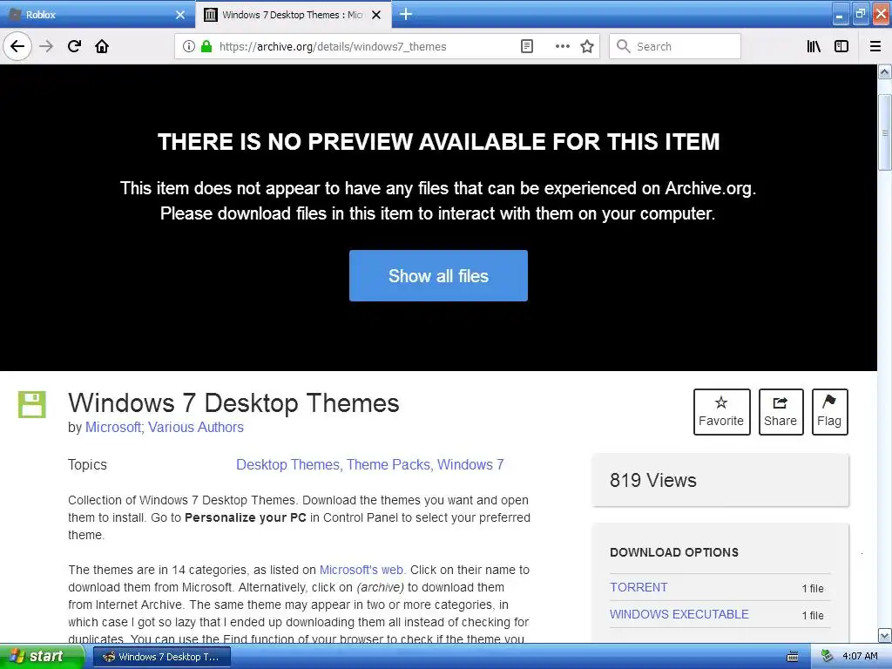This screenshot has width=892, height=669.
Task: Open the Library bookmarks icon
Action: tap(814, 47)
